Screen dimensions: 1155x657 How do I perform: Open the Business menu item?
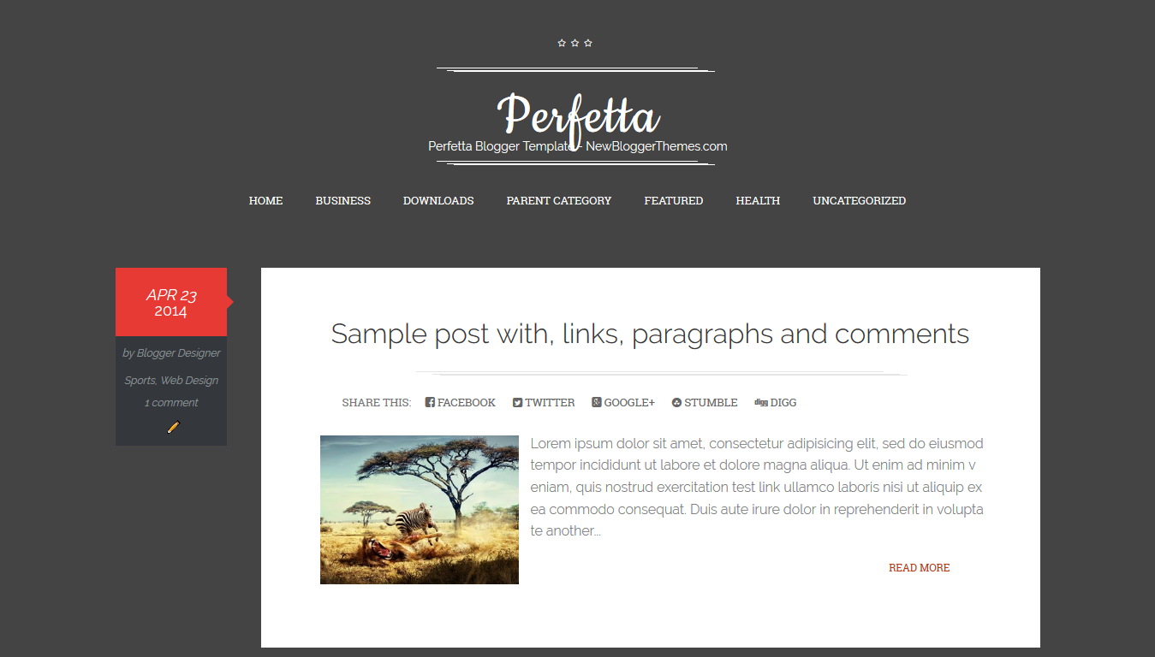(x=342, y=201)
